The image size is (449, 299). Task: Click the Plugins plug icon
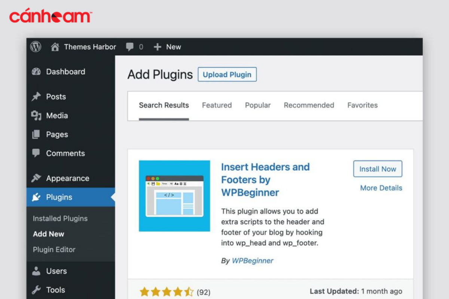[36, 197]
